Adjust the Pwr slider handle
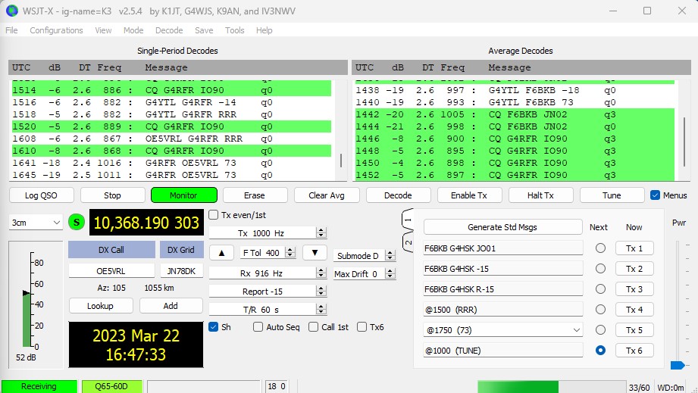The width and height of the screenshot is (698, 393). [x=678, y=365]
